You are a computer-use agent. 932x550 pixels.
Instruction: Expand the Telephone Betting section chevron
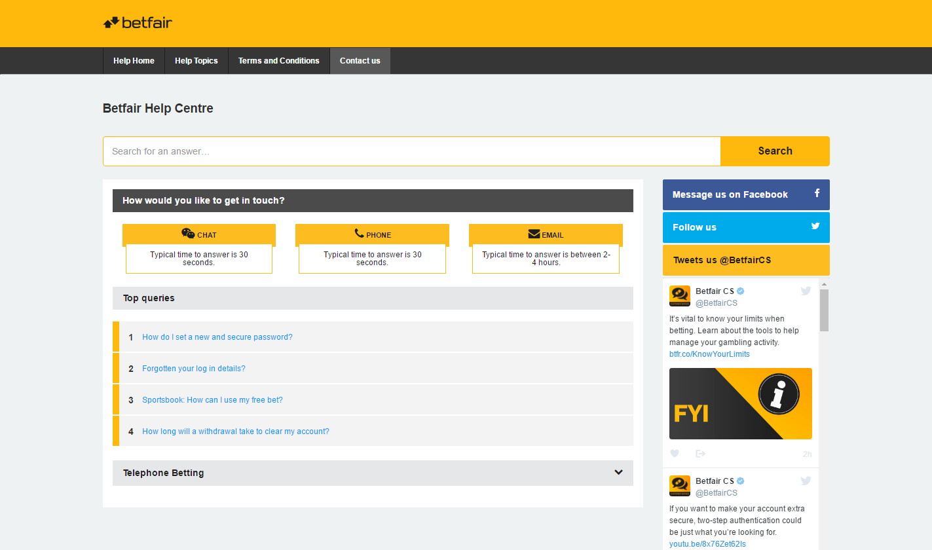[x=618, y=472]
